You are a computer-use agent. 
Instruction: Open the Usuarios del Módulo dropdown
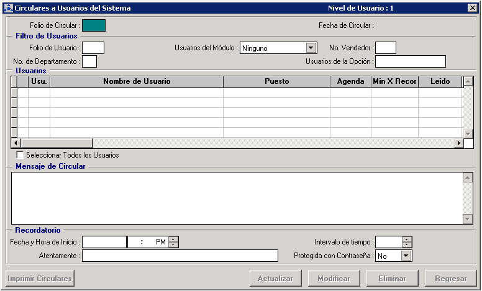point(311,48)
